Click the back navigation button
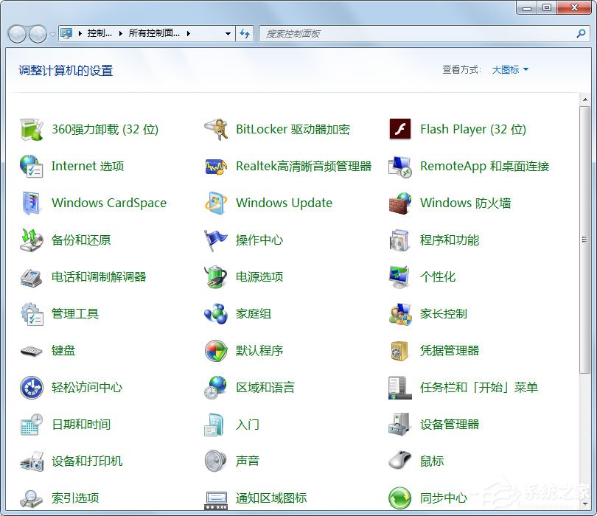 pyautogui.click(x=16, y=33)
